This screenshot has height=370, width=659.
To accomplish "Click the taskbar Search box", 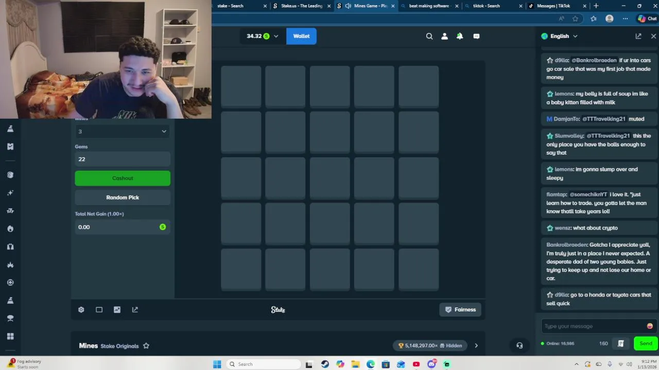I will (x=263, y=364).
